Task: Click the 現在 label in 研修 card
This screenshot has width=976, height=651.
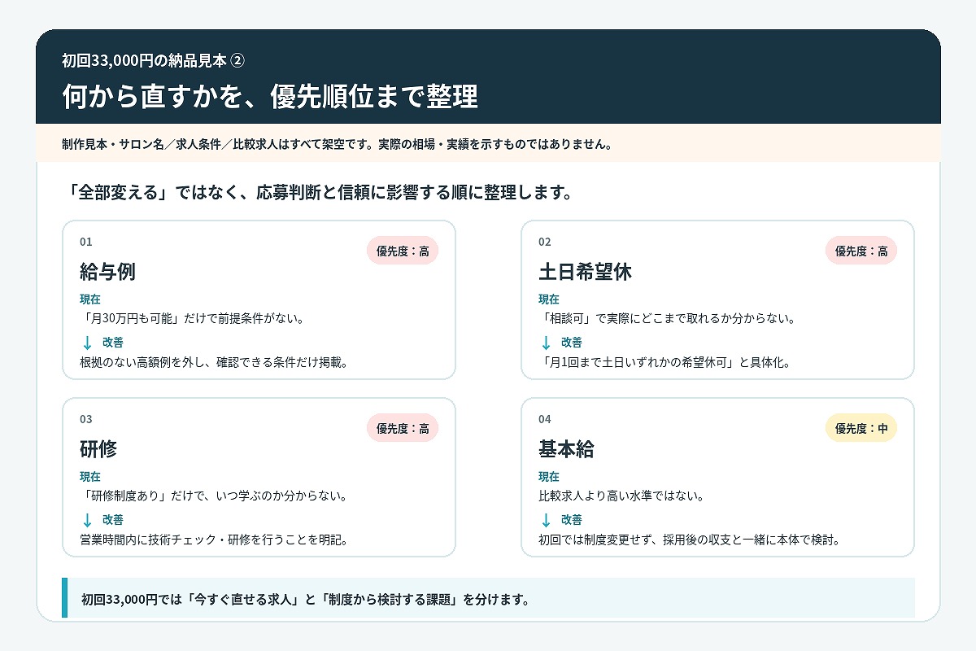Action: (x=90, y=477)
